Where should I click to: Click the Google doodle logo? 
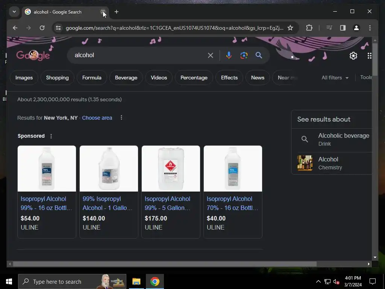tap(33, 55)
